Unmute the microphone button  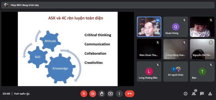(x=84, y=94)
